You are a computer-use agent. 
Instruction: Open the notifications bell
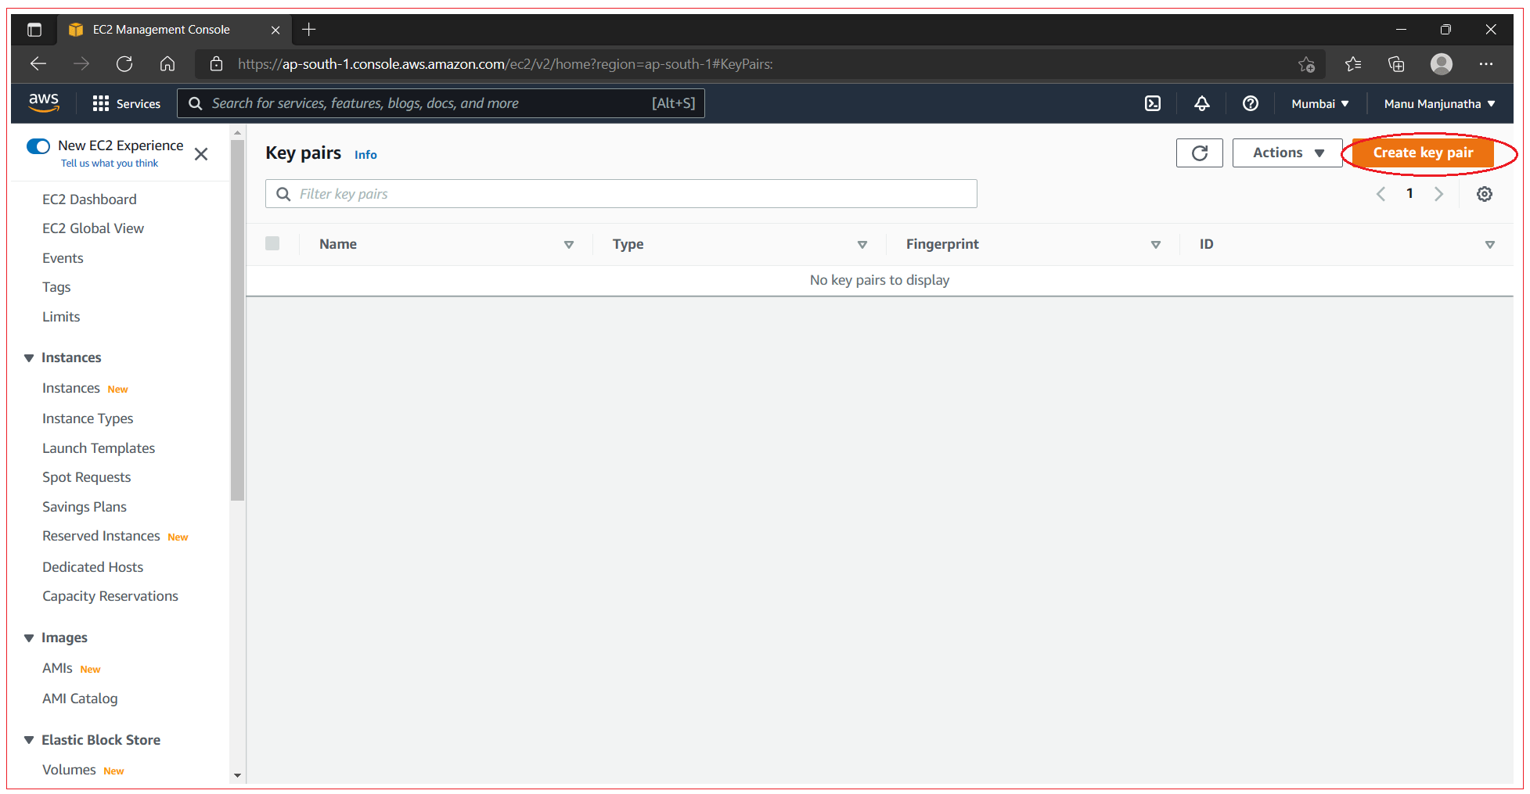click(x=1202, y=102)
